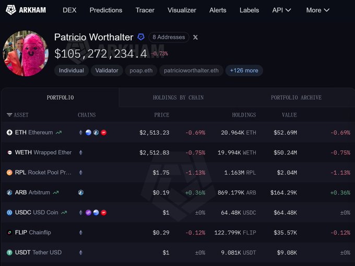Open the Predictions menu item
The width and height of the screenshot is (355, 266).
coord(106,10)
